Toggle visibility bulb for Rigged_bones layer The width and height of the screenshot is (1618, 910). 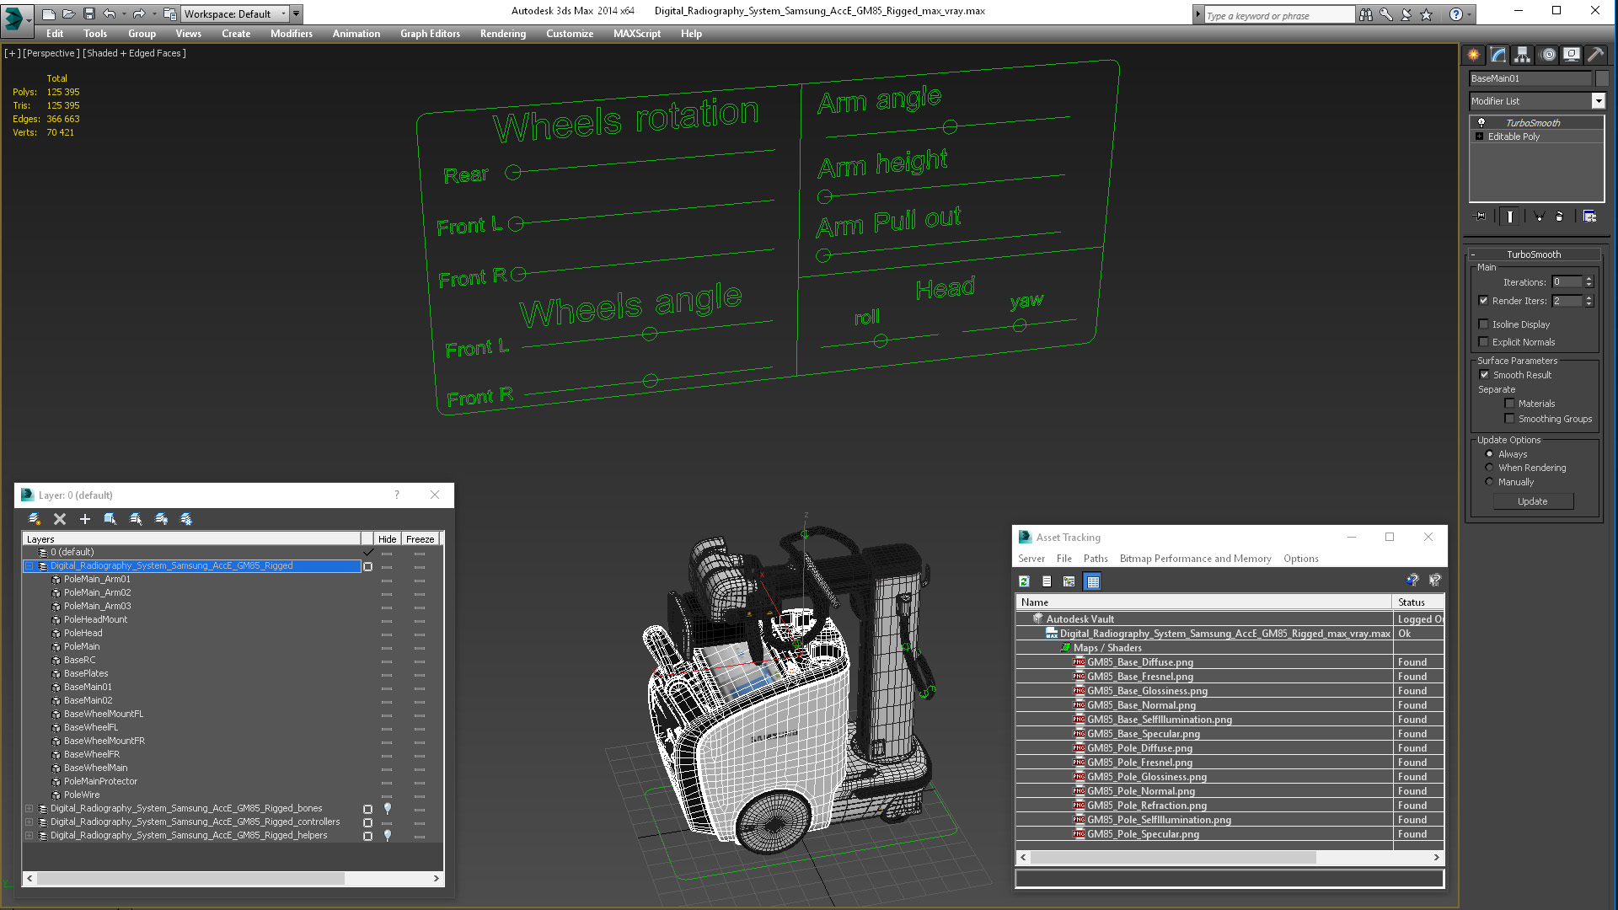(x=388, y=809)
